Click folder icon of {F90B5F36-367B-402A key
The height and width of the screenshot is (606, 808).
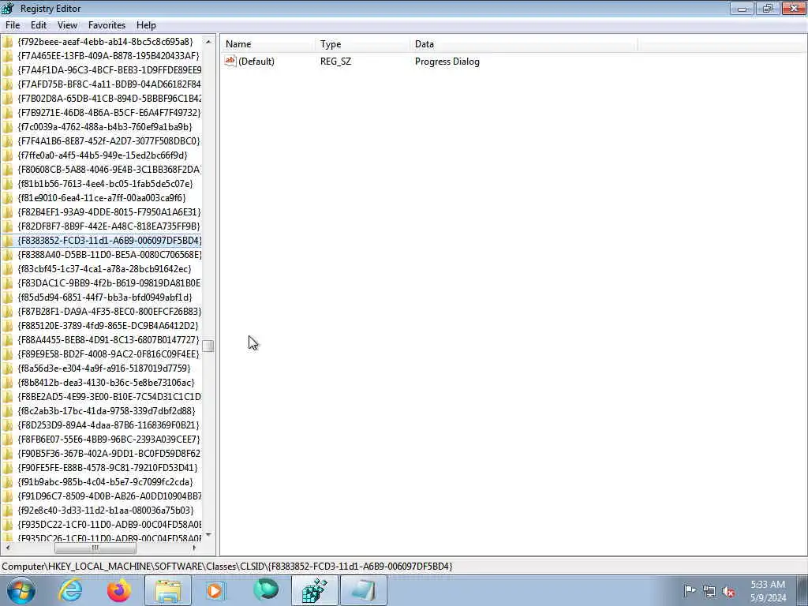pyautogui.click(x=7, y=454)
